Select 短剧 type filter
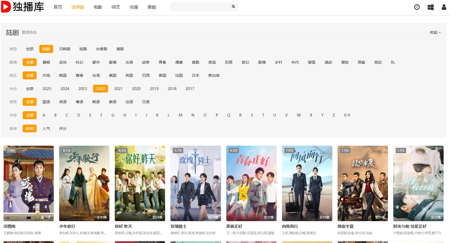Viewport: 450px width, 243px height. pos(83,49)
